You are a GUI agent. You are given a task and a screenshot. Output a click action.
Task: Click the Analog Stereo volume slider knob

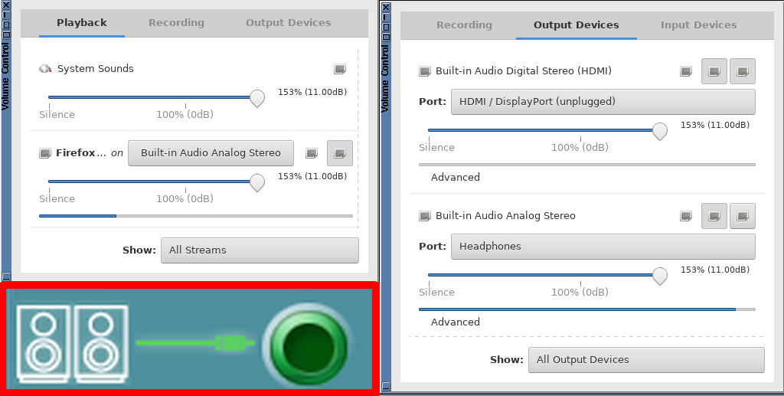660,276
